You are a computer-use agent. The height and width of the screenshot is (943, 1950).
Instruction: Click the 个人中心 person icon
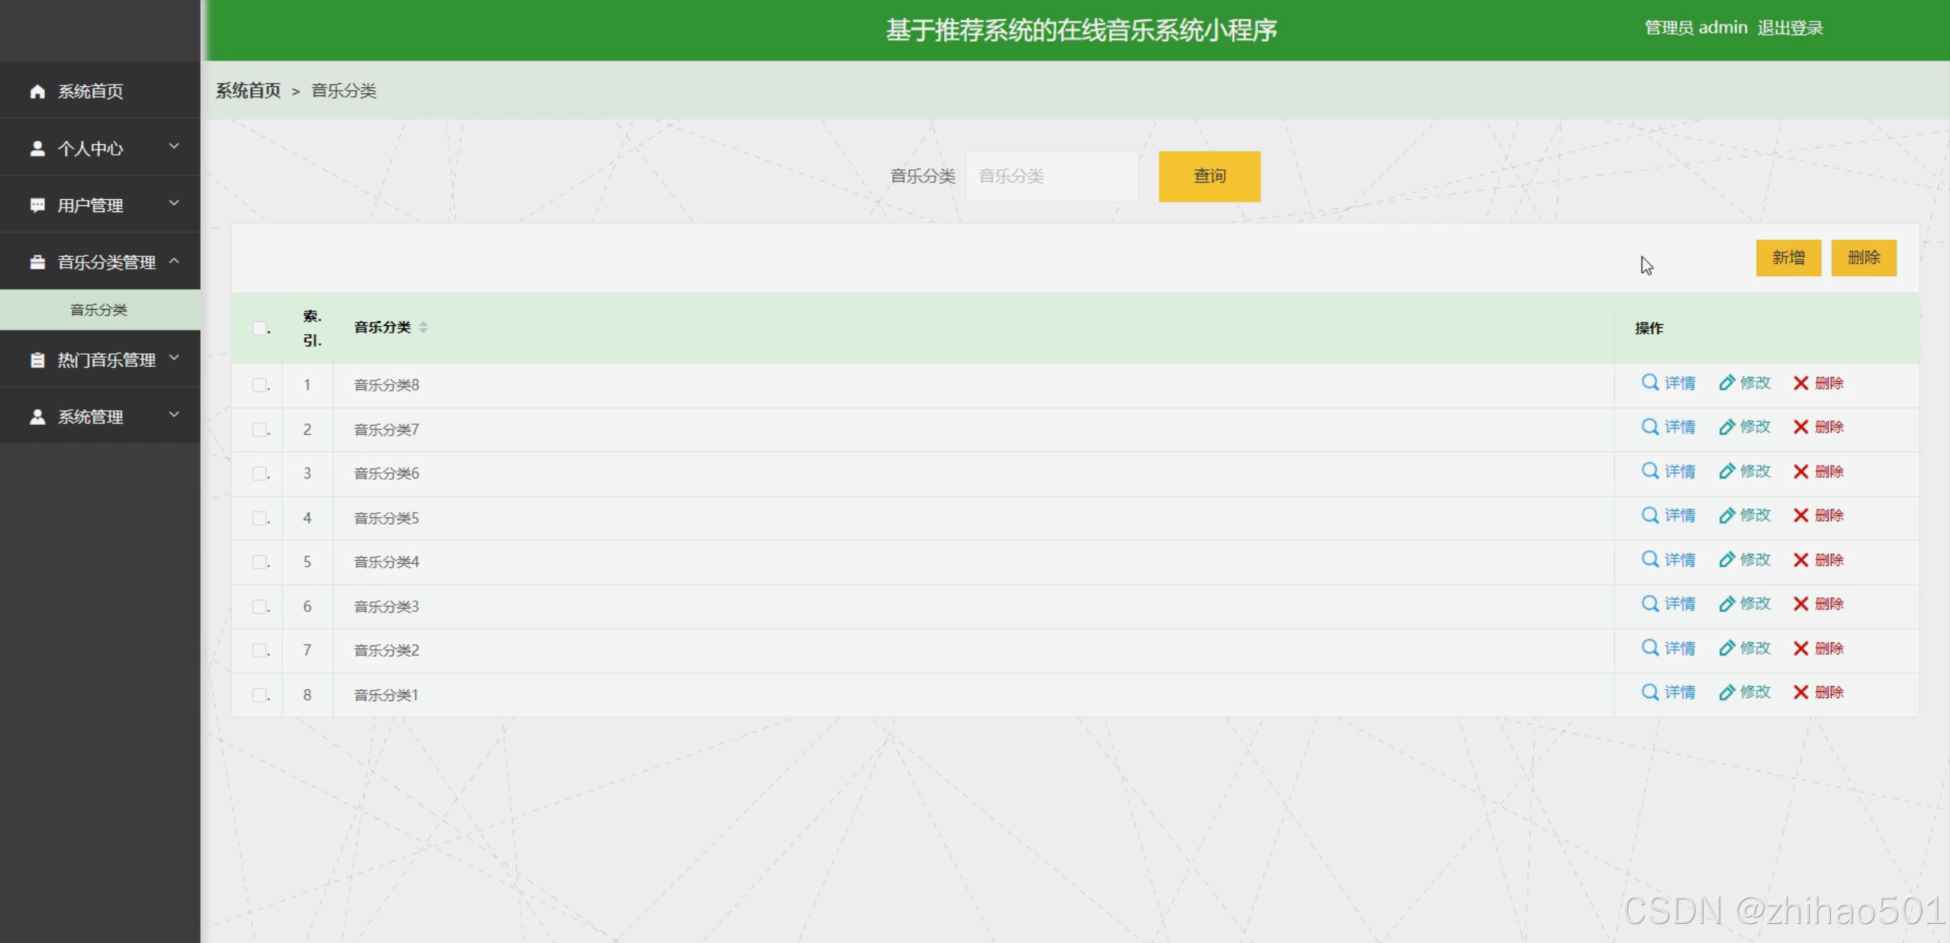[36, 147]
